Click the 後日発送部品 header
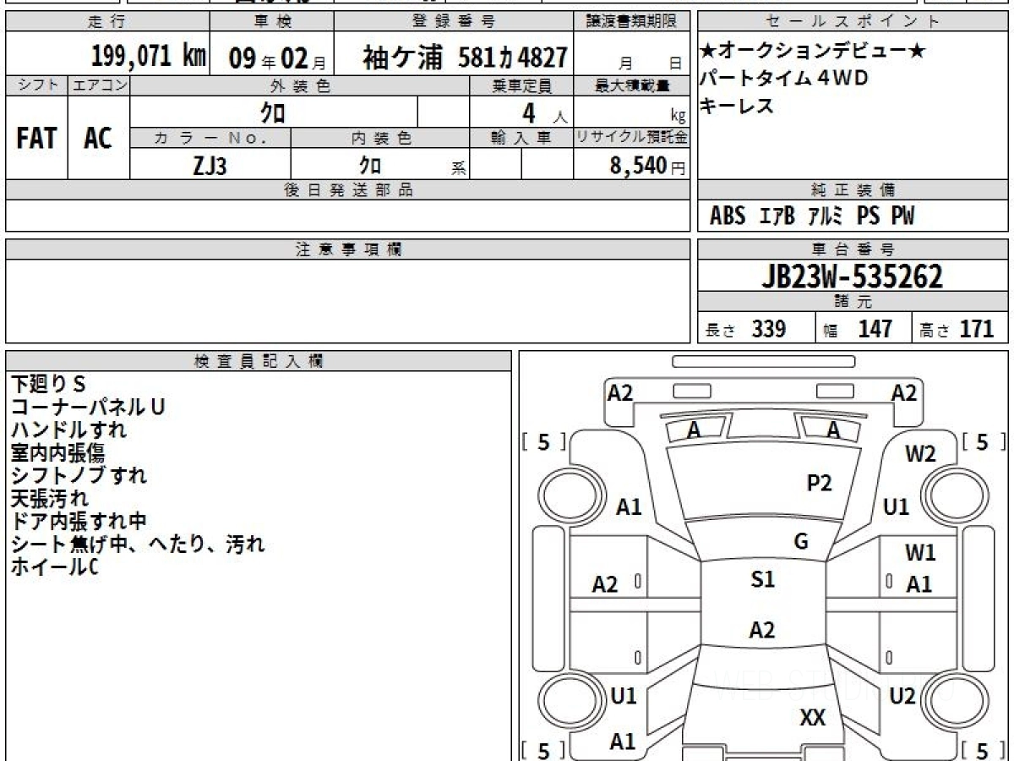Image resolution: width=1014 pixels, height=761 pixels. [x=348, y=190]
